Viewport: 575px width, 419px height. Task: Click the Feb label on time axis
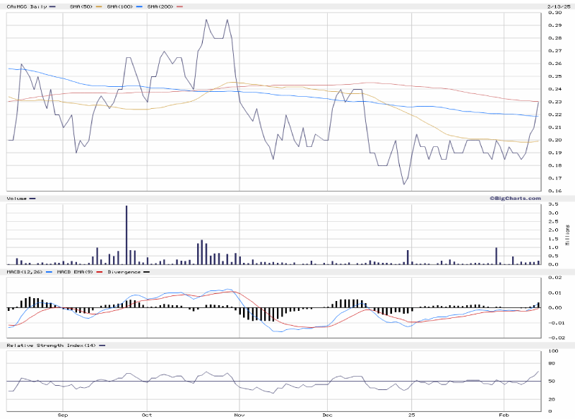click(503, 415)
